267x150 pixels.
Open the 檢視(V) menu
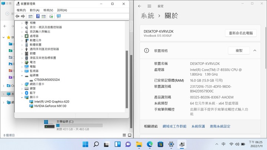(48, 10)
